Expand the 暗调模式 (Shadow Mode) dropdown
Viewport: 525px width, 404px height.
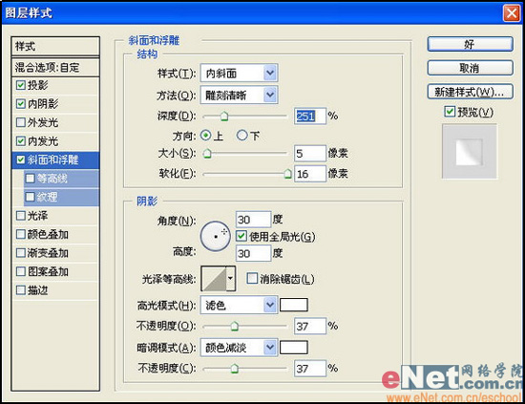click(239, 348)
